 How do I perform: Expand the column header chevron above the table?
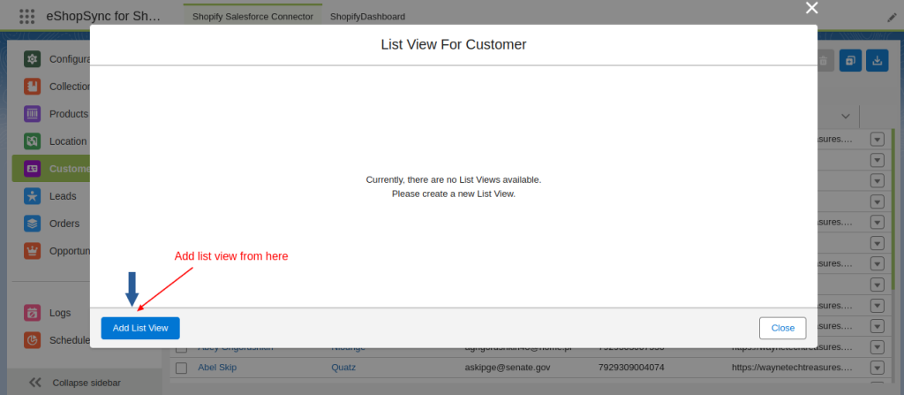846,116
